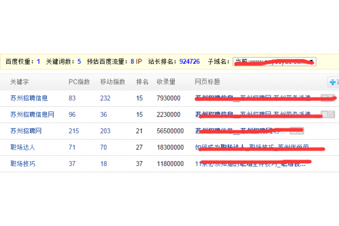Open keyword link 职场技巧

pyautogui.click(x=23, y=164)
